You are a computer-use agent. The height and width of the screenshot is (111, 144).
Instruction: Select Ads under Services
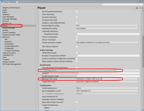point(6,39)
